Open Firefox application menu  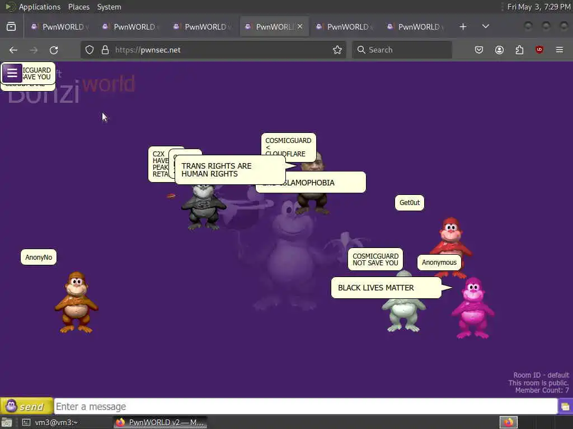560,50
